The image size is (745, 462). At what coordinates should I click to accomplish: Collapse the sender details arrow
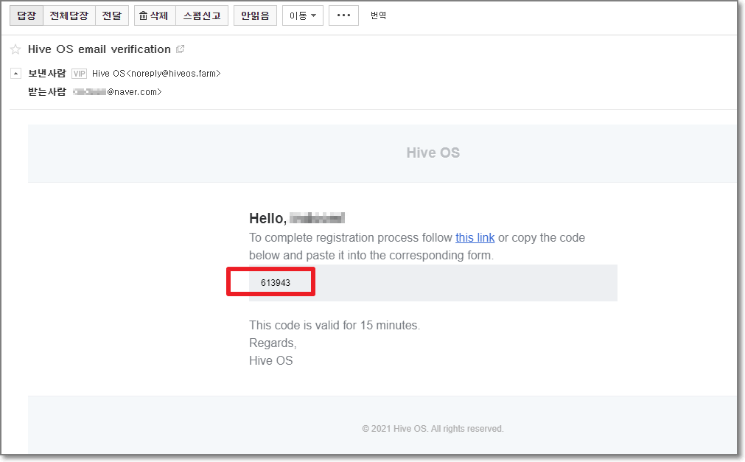click(15, 74)
